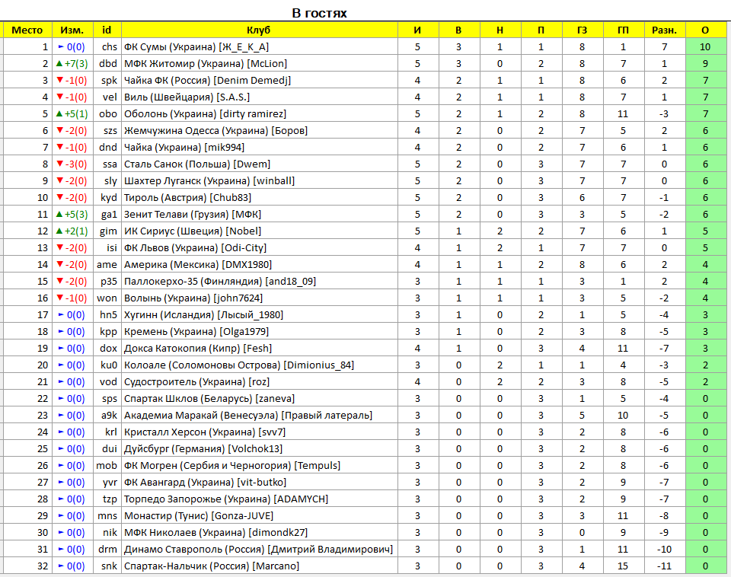731x577 pixels.
Task: Select club 'Виль (Швейцария) [S.A.S.]'
Action: point(187,97)
